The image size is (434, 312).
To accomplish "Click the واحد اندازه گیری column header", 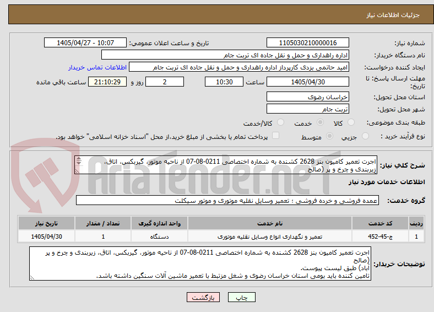I will 159,223.
